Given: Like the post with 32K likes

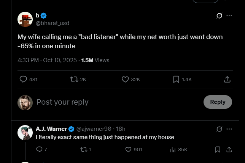Looking at the screenshot, I should [x=125, y=79].
